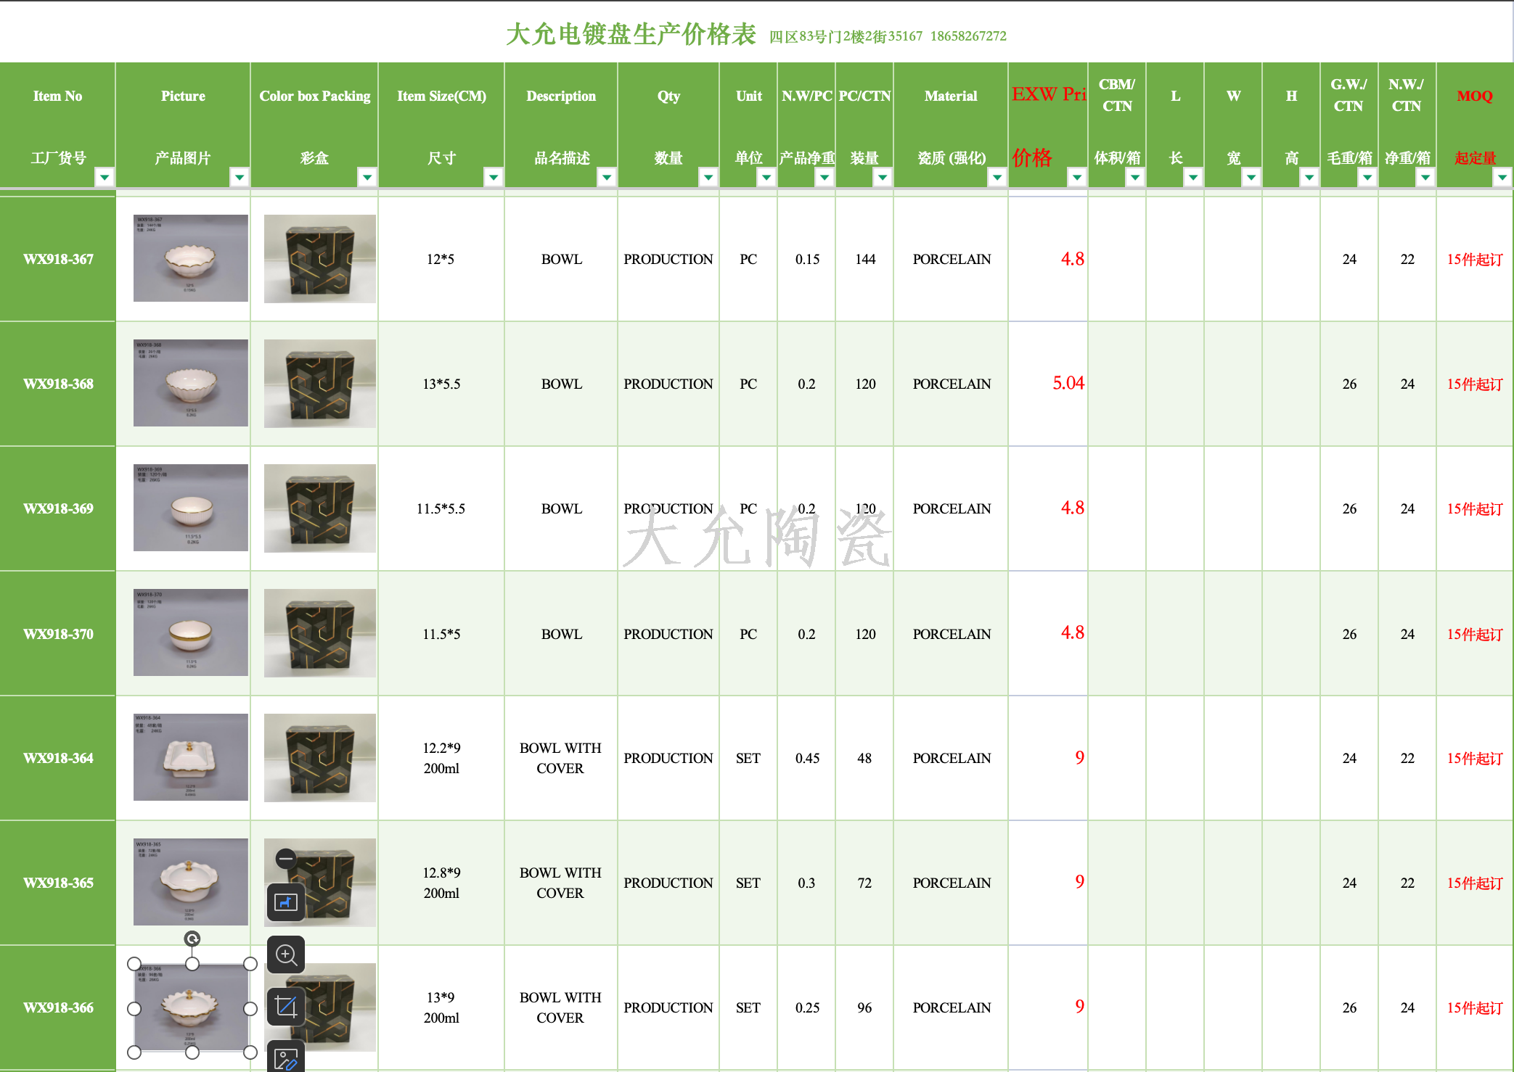Open the Unit column filter dropdown
This screenshot has height=1072, width=1514.
(x=766, y=177)
